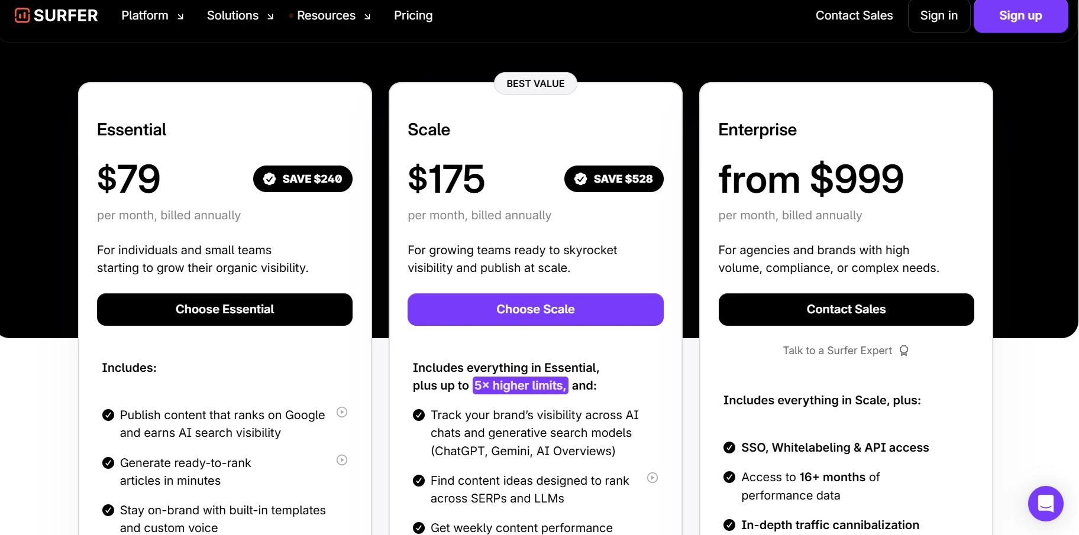Click the SAVE $528 badge checkmark
The image size is (1079, 535).
point(581,179)
